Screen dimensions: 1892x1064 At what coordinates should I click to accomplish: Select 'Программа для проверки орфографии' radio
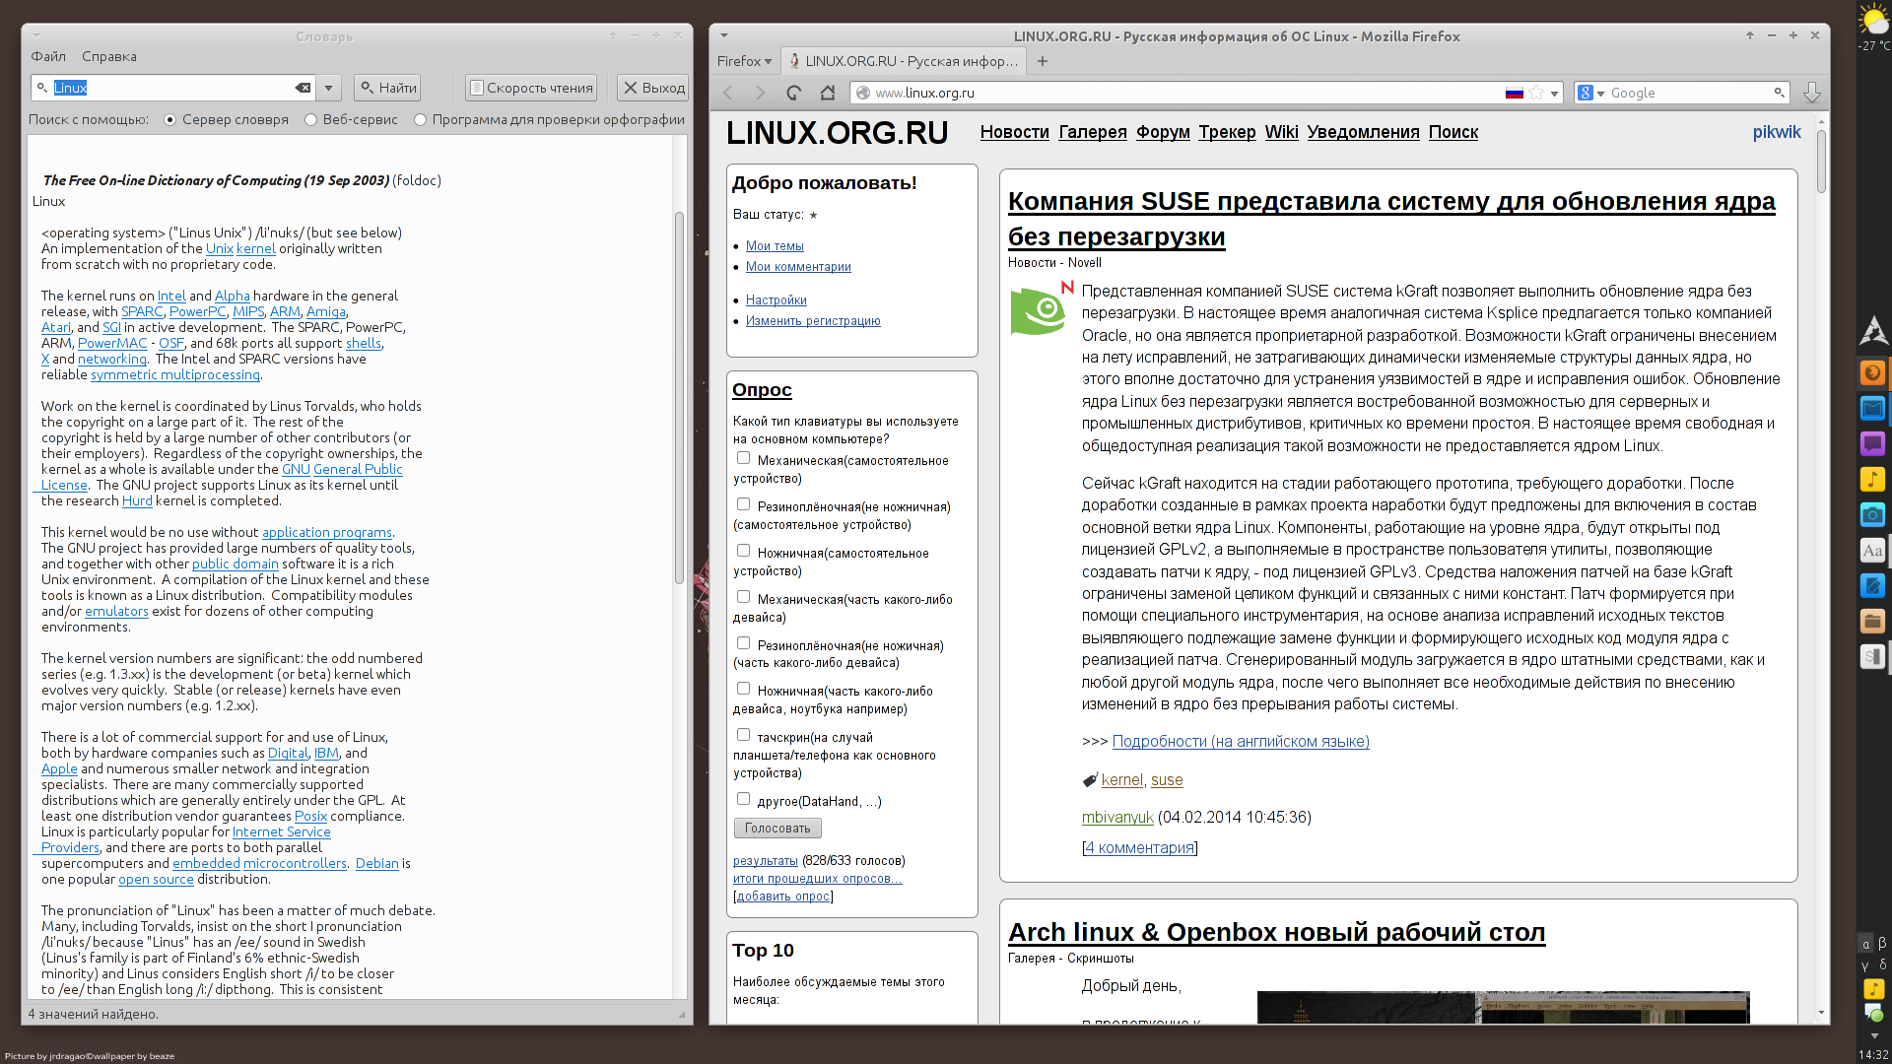[x=420, y=119]
